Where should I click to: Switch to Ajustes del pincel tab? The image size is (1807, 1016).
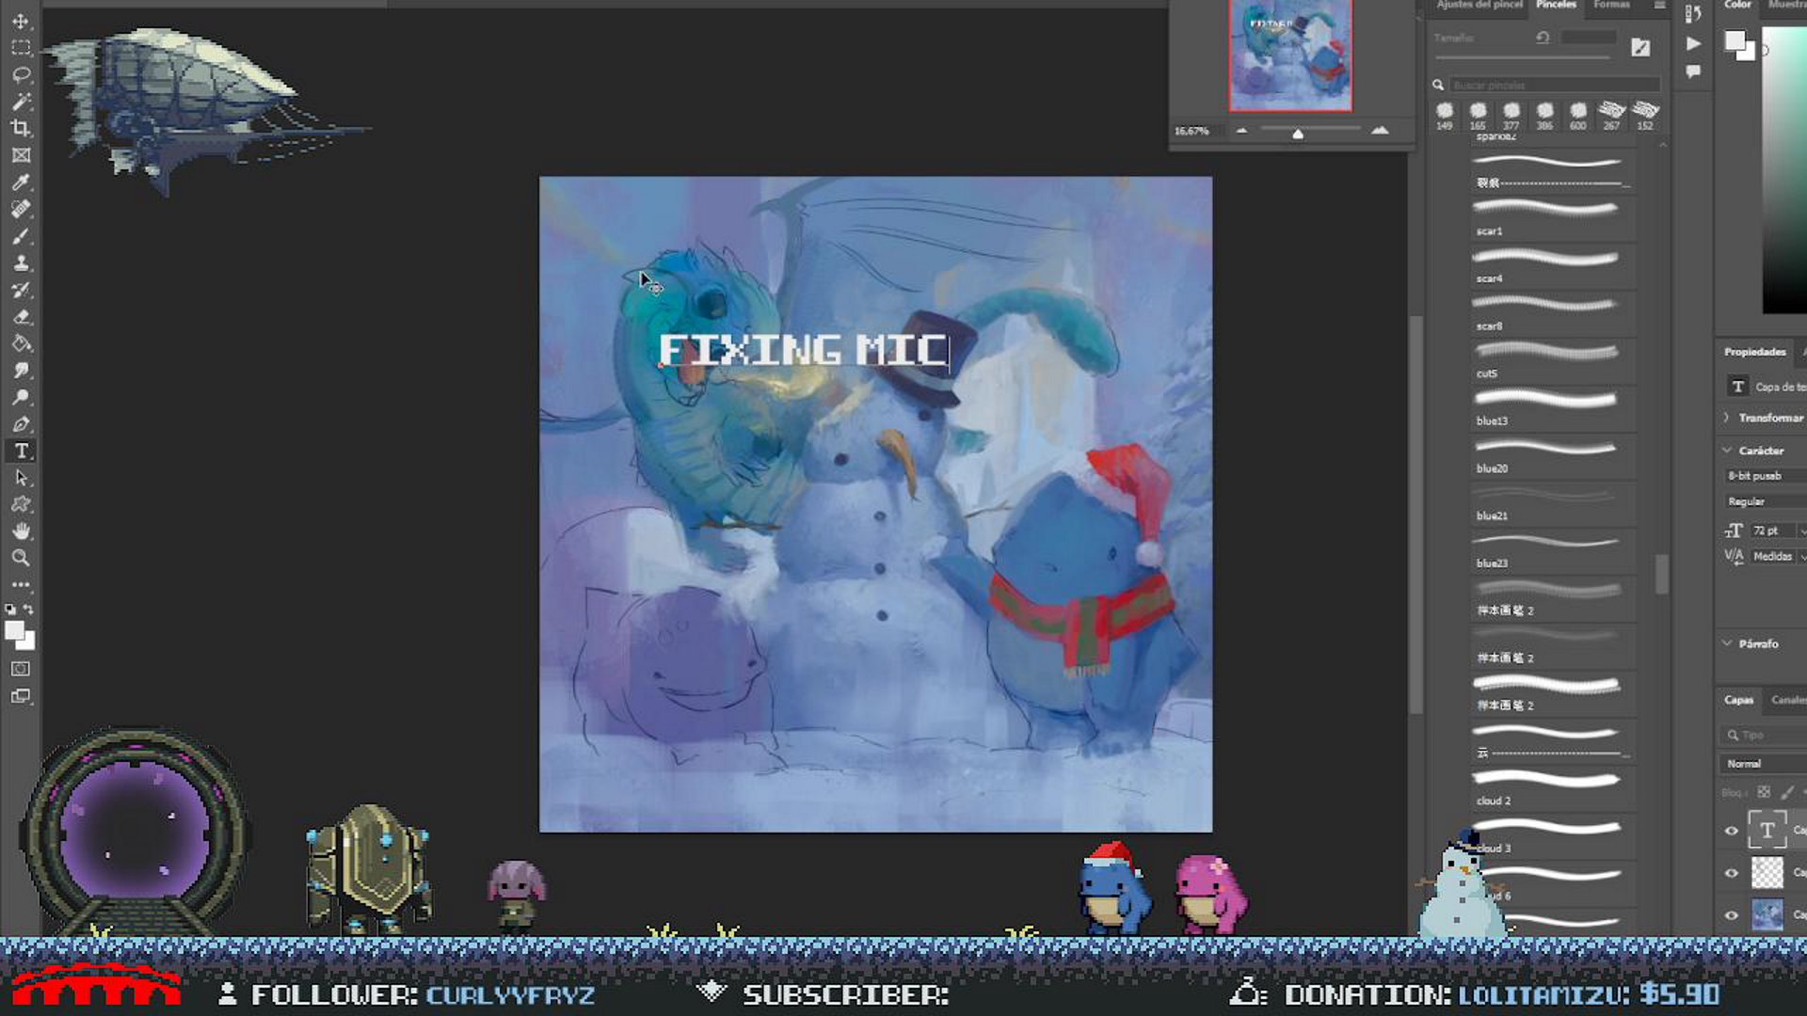[x=1479, y=5]
